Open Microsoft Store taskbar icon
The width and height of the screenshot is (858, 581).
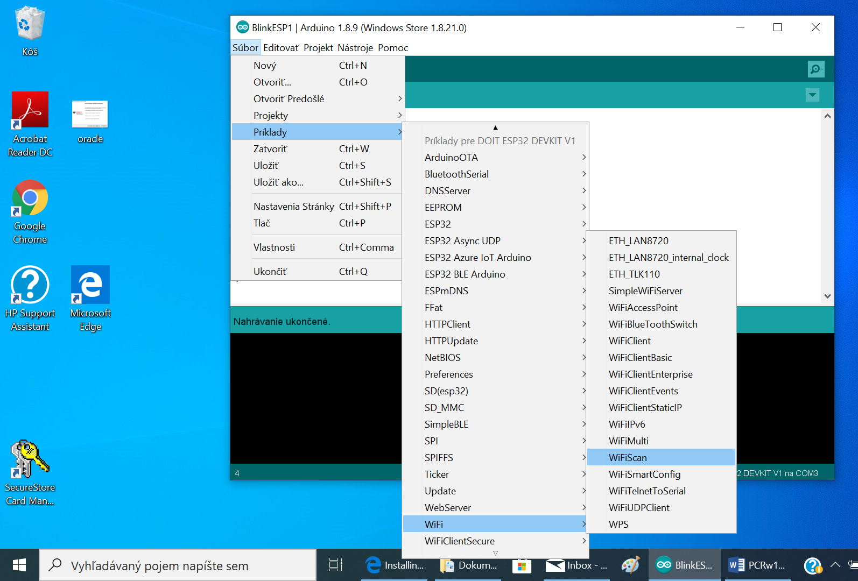pyautogui.click(x=522, y=565)
